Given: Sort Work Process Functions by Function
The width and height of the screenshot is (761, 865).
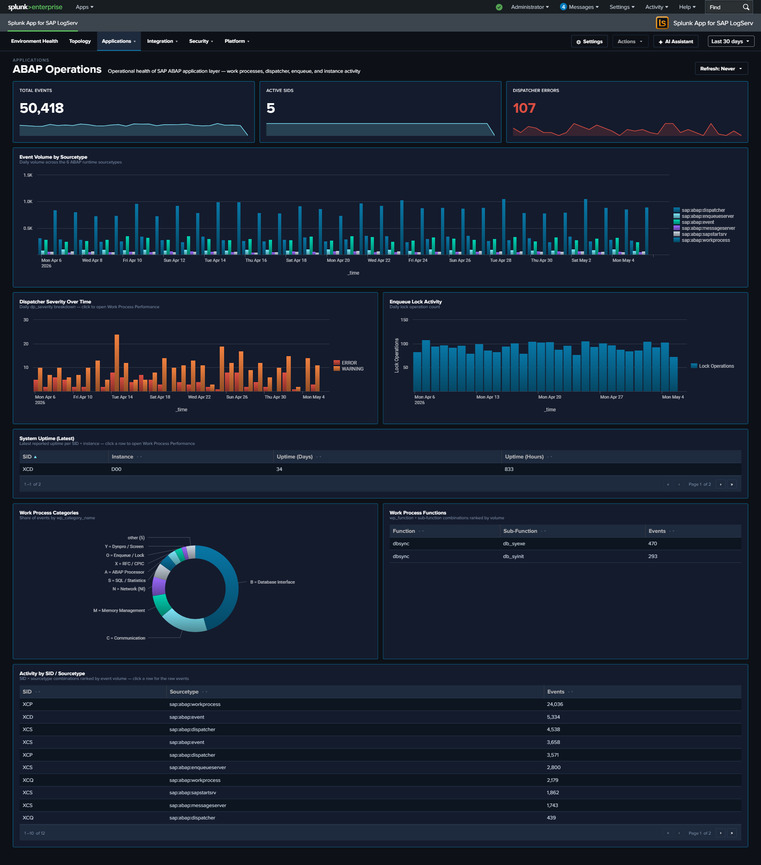Looking at the screenshot, I should 408,531.
